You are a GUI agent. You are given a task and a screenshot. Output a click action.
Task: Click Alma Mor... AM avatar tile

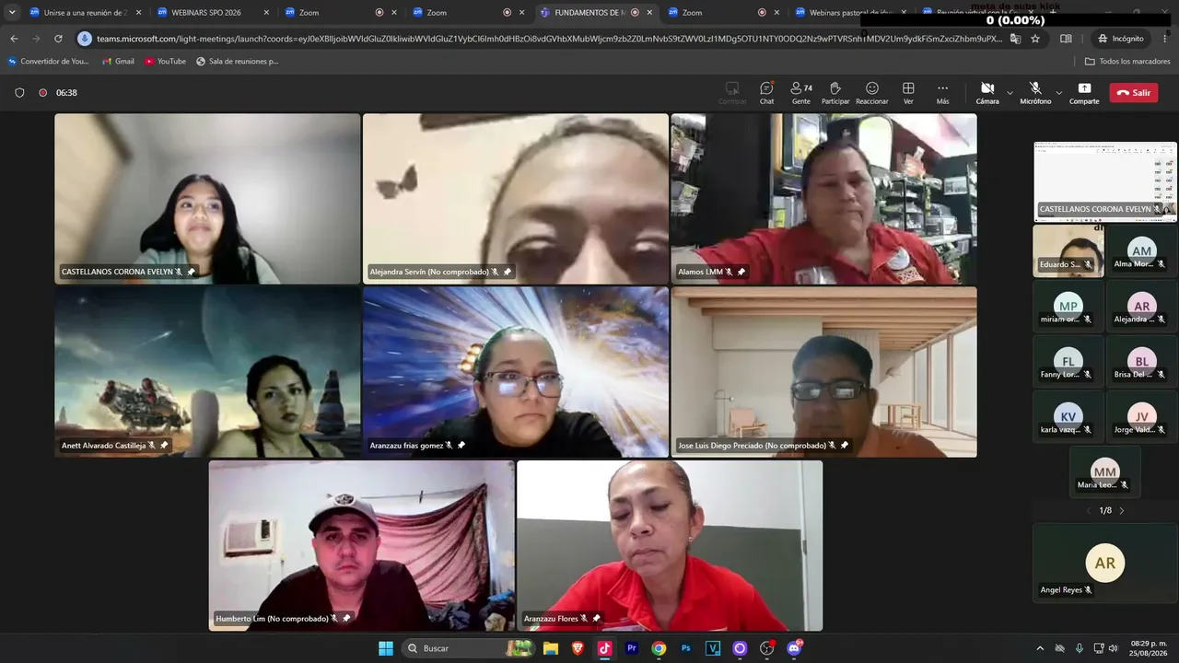coord(1141,250)
